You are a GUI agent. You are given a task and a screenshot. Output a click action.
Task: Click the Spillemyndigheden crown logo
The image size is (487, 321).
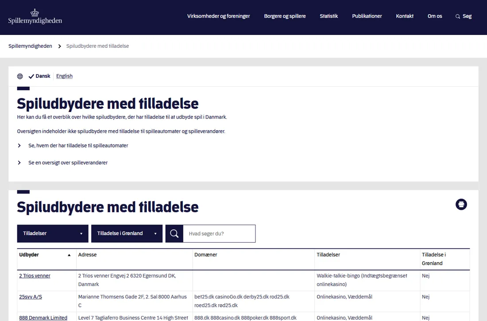pyautogui.click(x=35, y=16)
